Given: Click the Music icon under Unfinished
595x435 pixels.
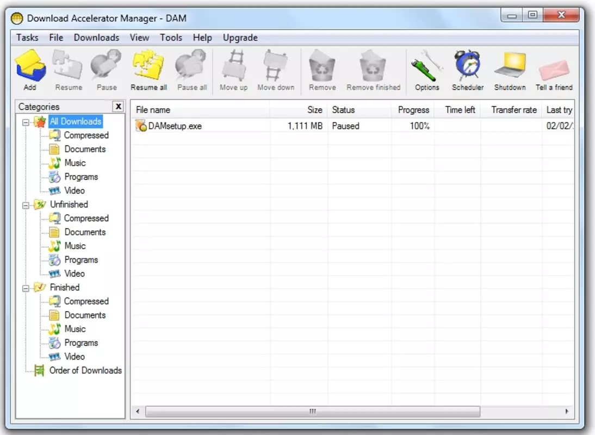Looking at the screenshot, I should pos(54,246).
